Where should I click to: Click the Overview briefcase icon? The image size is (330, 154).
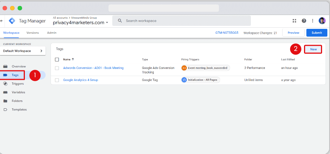point(6,66)
